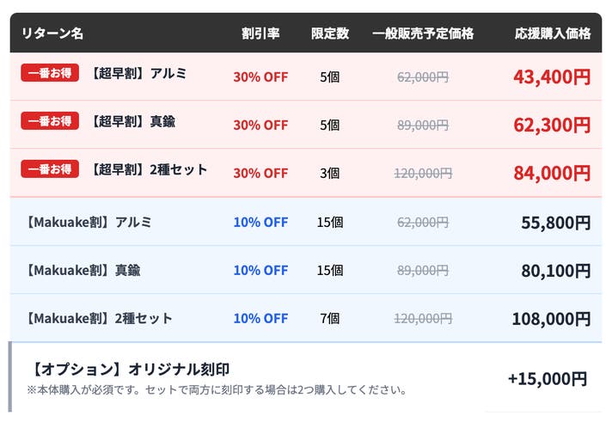Click the 84,000円 support price

pyautogui.click(x=552, y=173)
